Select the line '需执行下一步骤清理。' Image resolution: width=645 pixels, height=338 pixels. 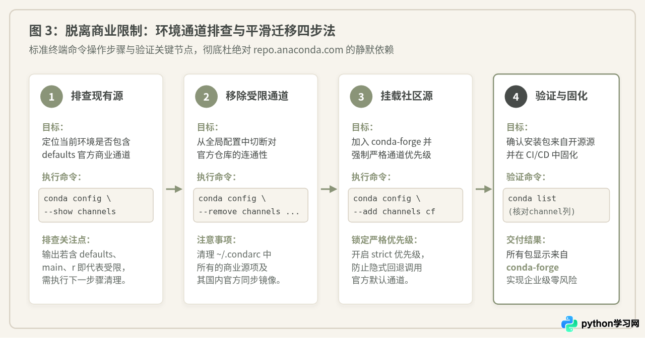click(84, 280)
